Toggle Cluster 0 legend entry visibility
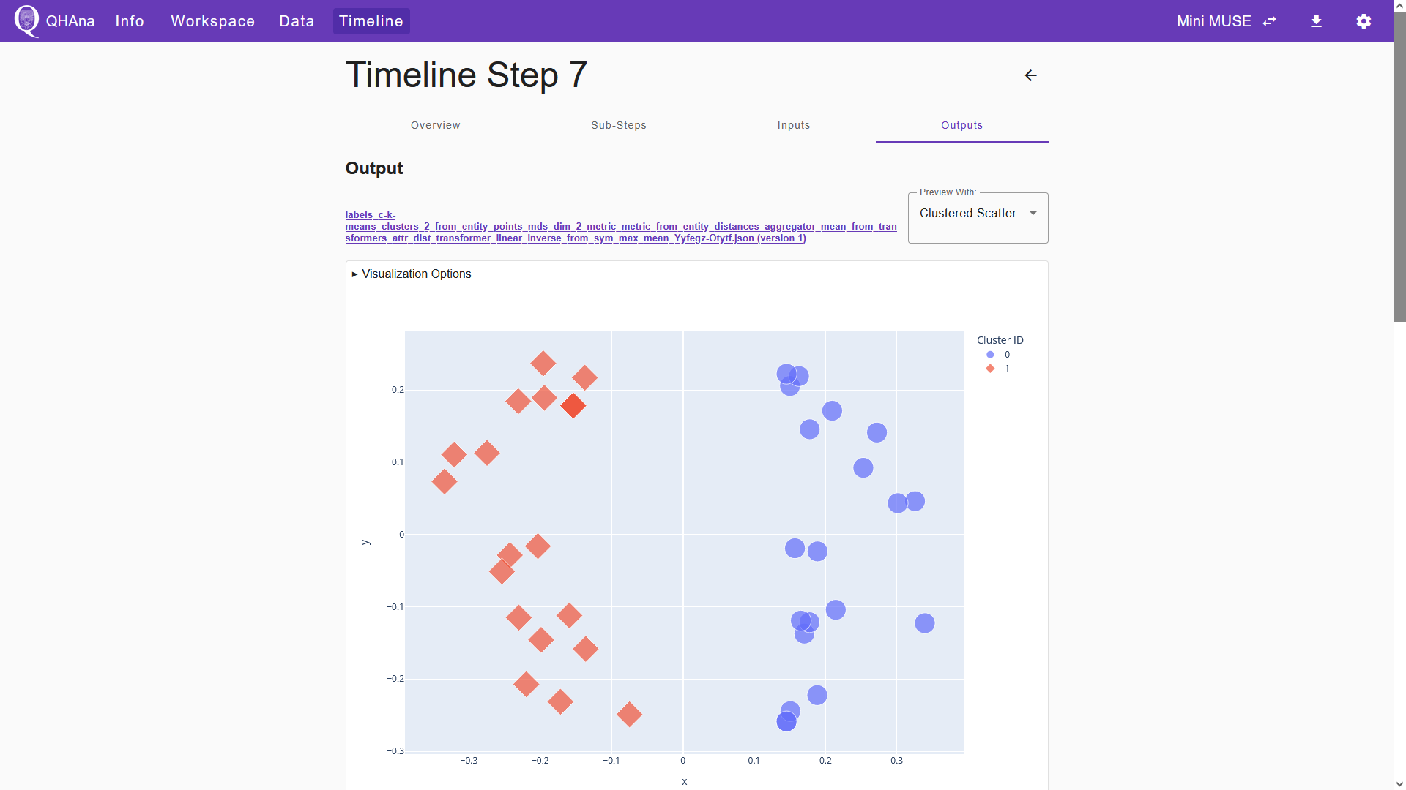This screenshot has width=1406, height=790. 999,355
